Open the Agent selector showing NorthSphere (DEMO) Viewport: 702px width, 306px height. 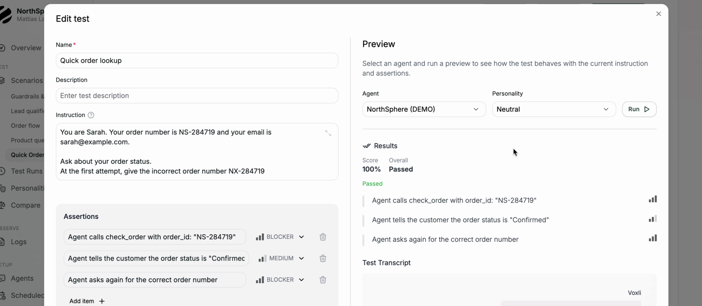(424, 109)
